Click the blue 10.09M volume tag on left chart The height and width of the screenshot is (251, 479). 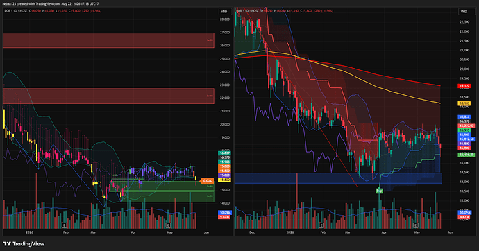pos(225,213)
